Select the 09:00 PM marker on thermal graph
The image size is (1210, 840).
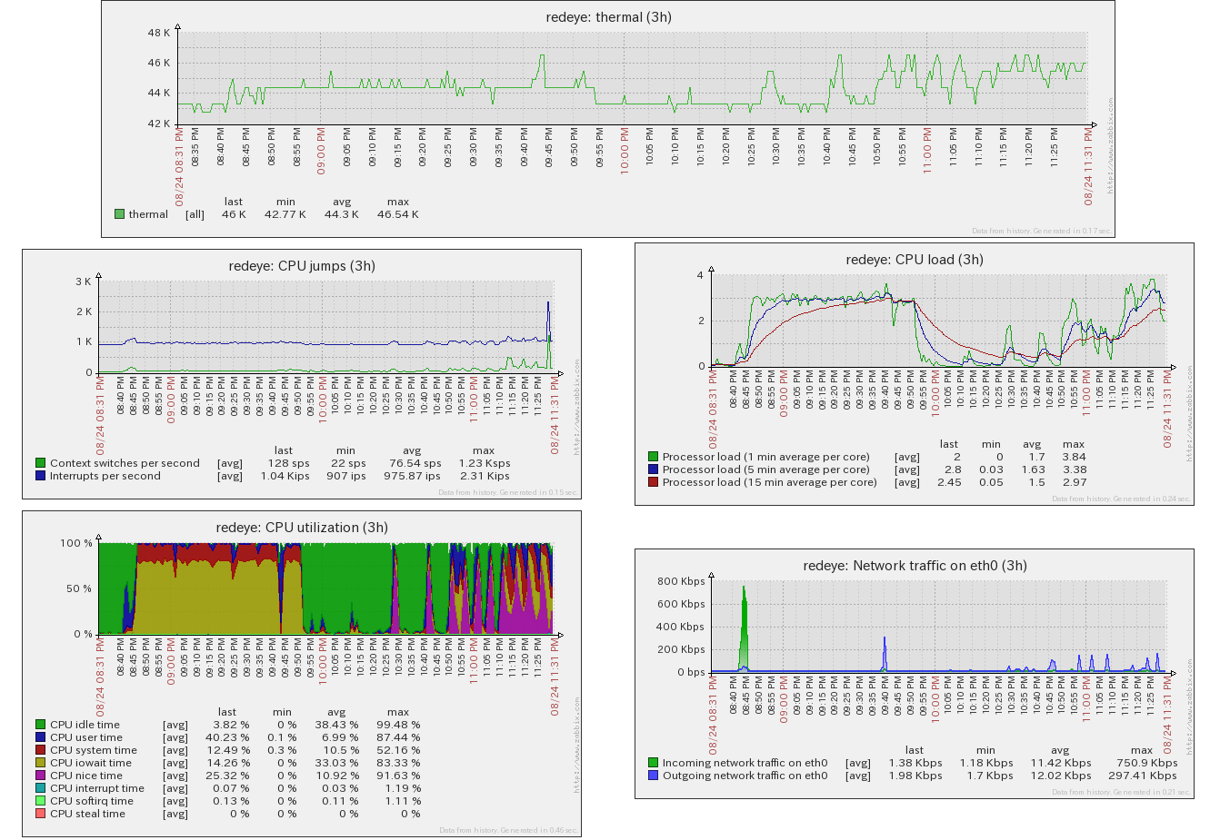pyautogui.click(x=321, y=150)
